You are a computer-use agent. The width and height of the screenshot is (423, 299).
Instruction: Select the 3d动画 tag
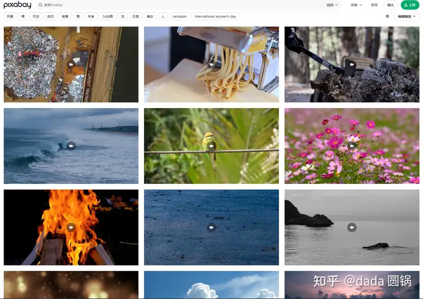[x=108, y=16]
